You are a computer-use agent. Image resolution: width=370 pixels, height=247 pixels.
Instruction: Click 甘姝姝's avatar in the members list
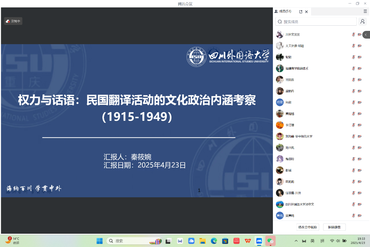click(280, 80)
